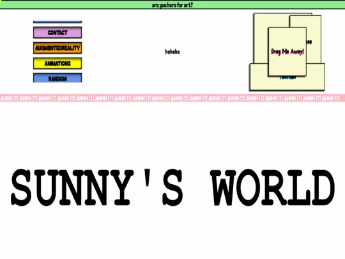Open the AUGMENTEDREALITY section
The height and width of the screenshot is (259, 345).
(x=57, y=48)
